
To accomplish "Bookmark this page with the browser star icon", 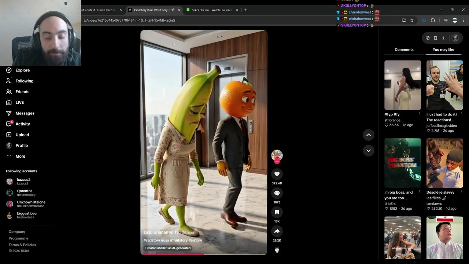I will (412, 20).
